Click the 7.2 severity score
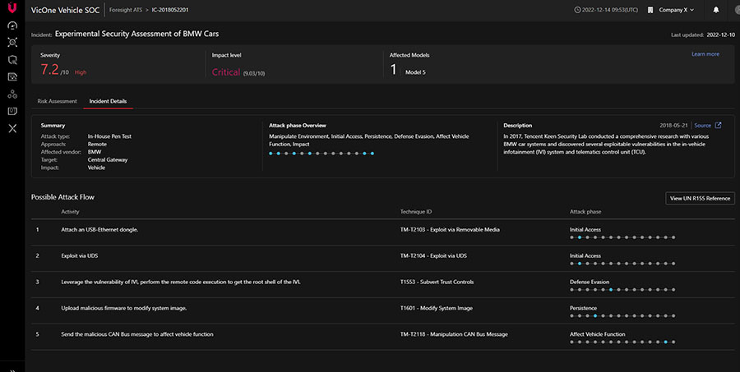The height and width of the screenshot is (372, 740). pos(49,70)
